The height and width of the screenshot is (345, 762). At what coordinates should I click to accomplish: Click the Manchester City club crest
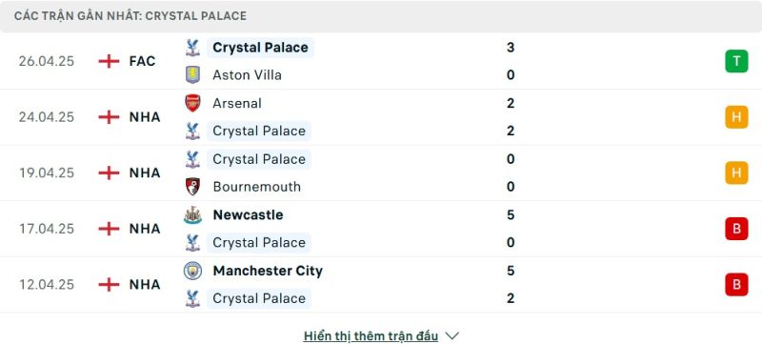[192, 271]
